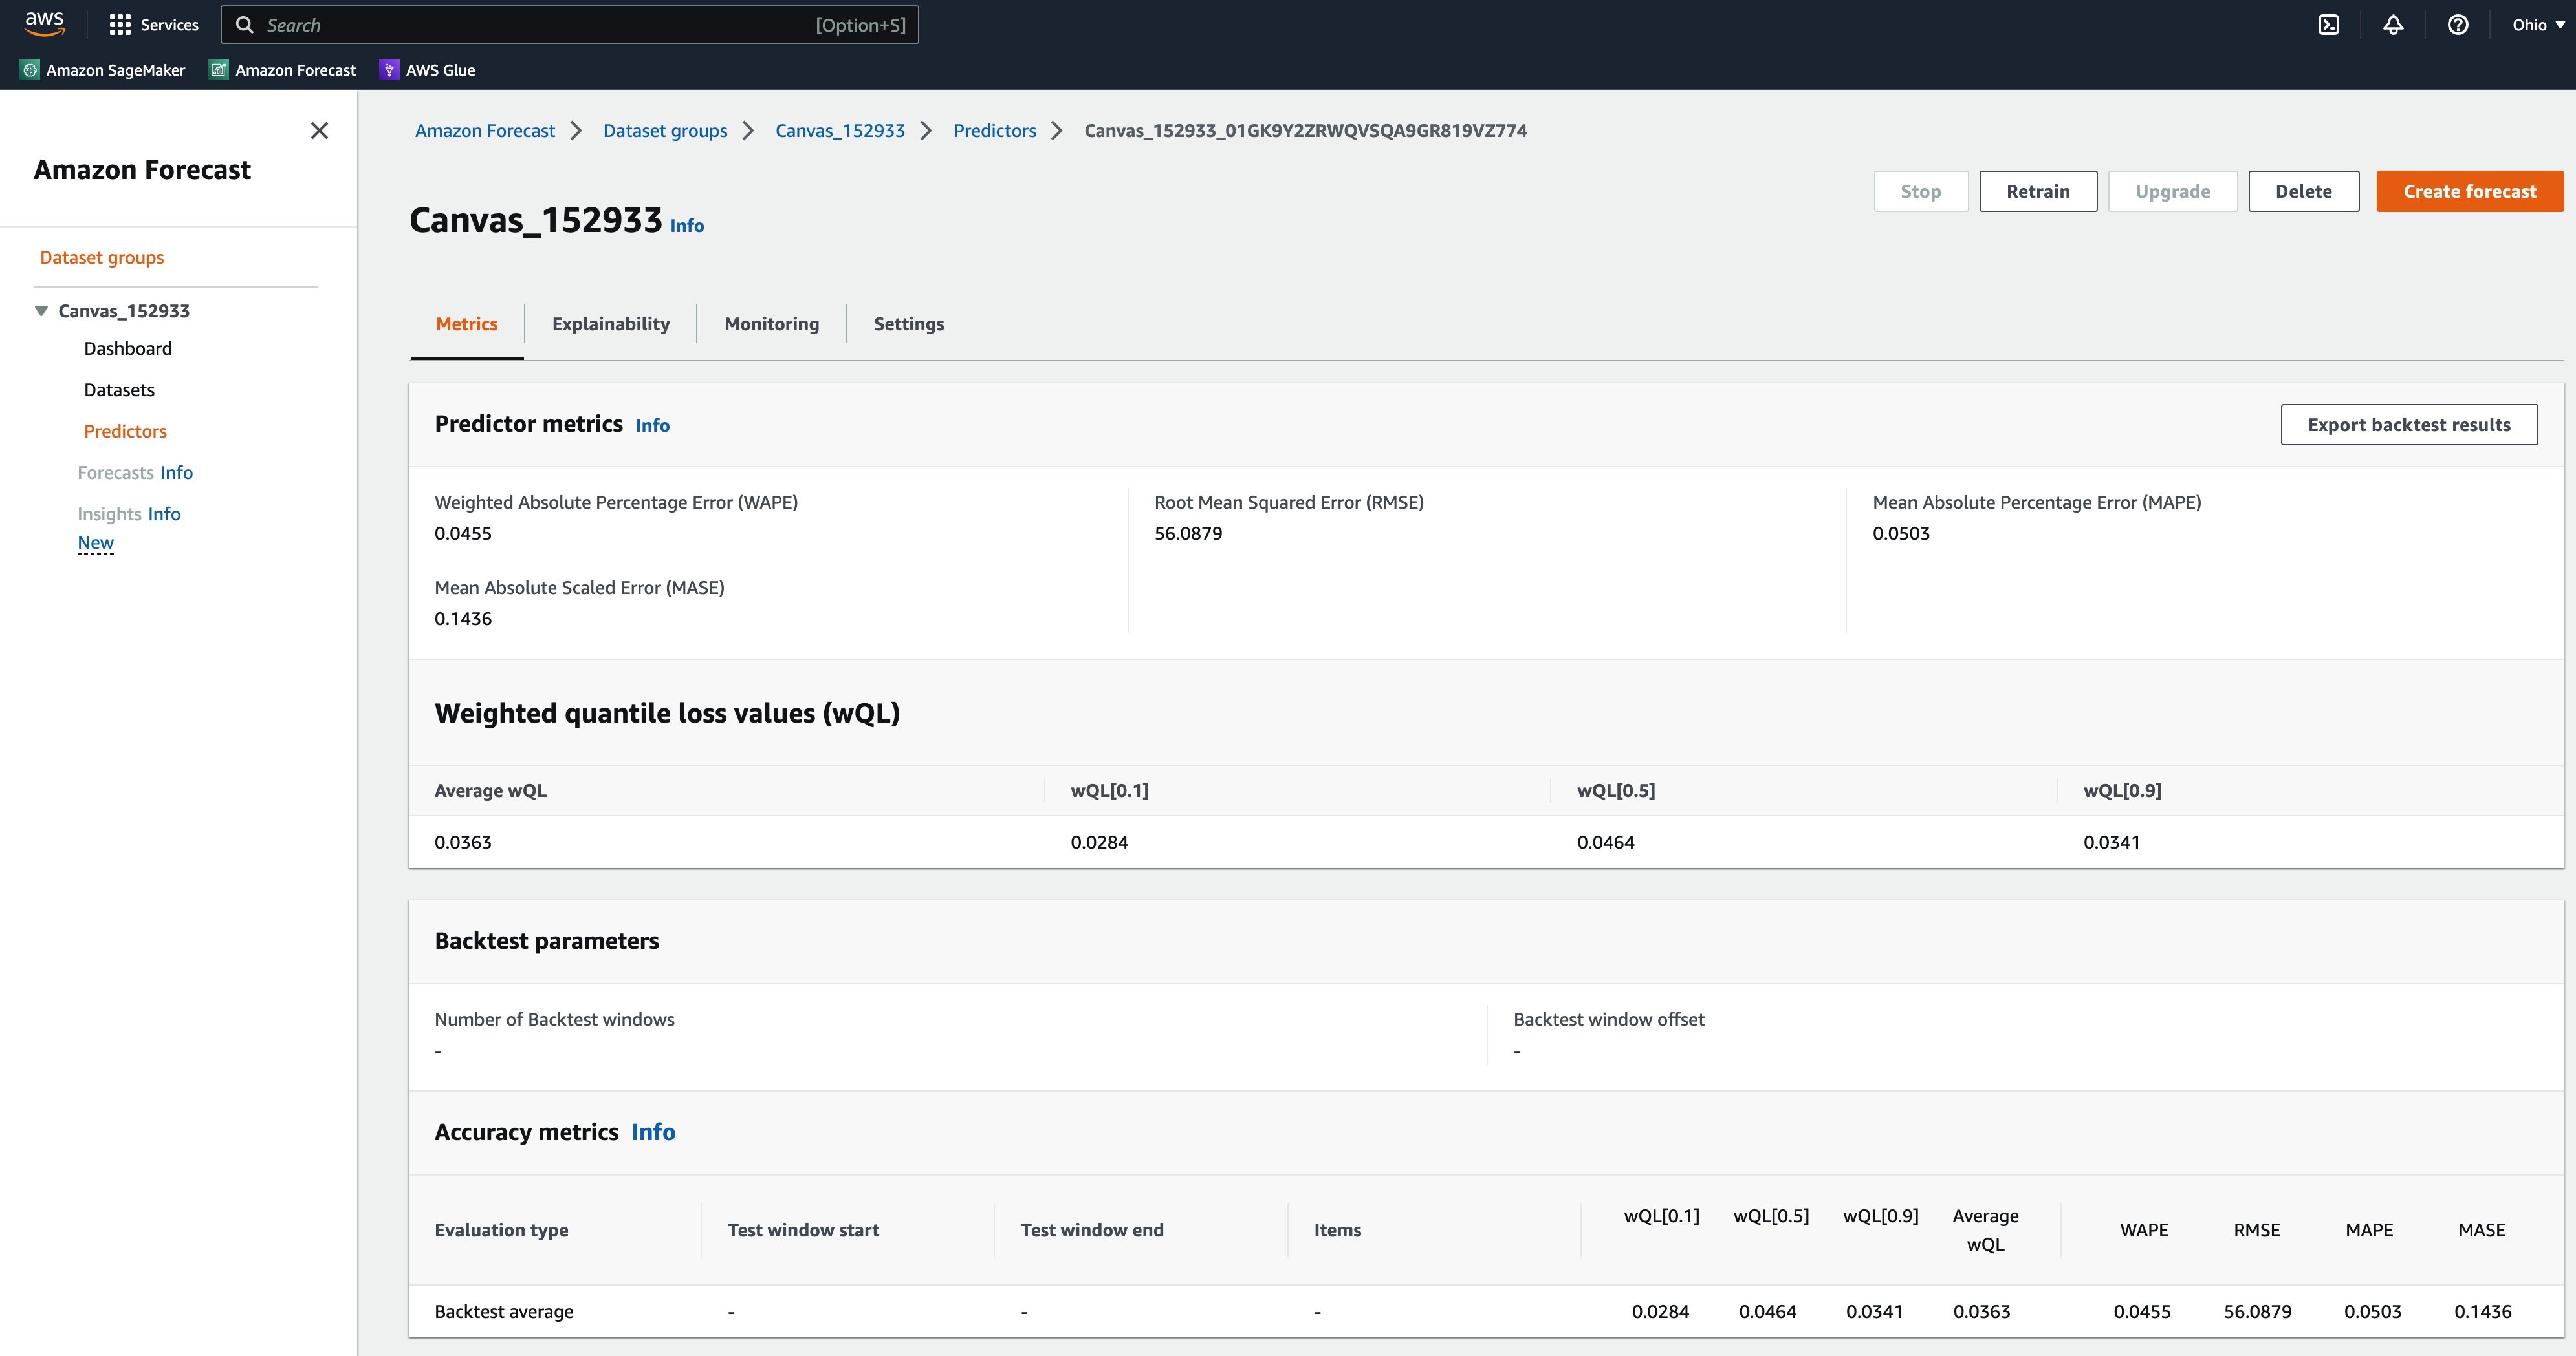Open Predictors breadcrumb link

click(x=994, y=131)
